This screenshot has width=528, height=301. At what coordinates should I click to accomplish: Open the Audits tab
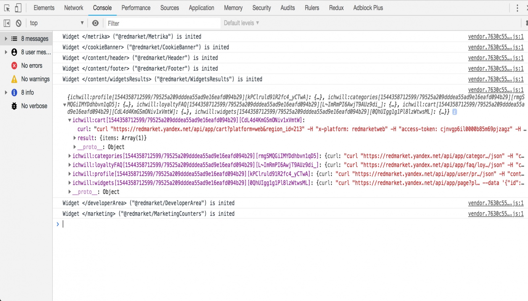tap(288, 8)
